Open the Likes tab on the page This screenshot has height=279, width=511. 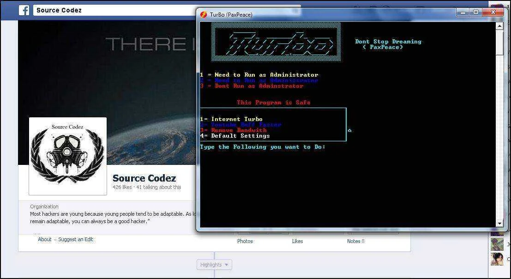click(x=297, y=241)
